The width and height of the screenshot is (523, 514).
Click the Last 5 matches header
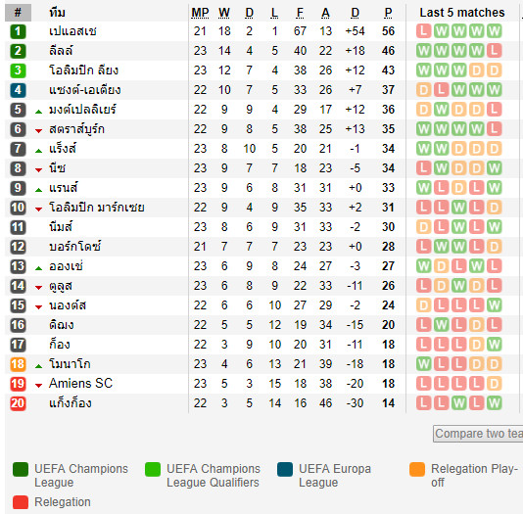click(462, 13)
